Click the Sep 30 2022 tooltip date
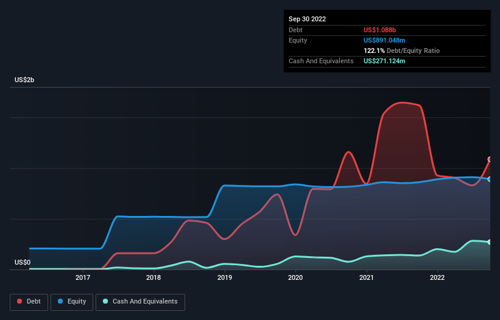Image resolution: width=500 pixels, height=320 pixels. pos(307,19)
